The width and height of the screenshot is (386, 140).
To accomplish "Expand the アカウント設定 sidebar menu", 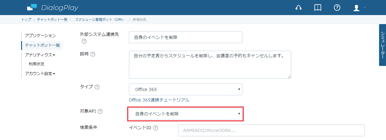I will pyautogui.click(x=40, y=73).
